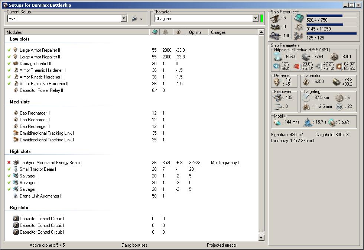This screenshot has width=364, height=250.
Task: Click the green character skill indicator
Action: tap(261, 18)
